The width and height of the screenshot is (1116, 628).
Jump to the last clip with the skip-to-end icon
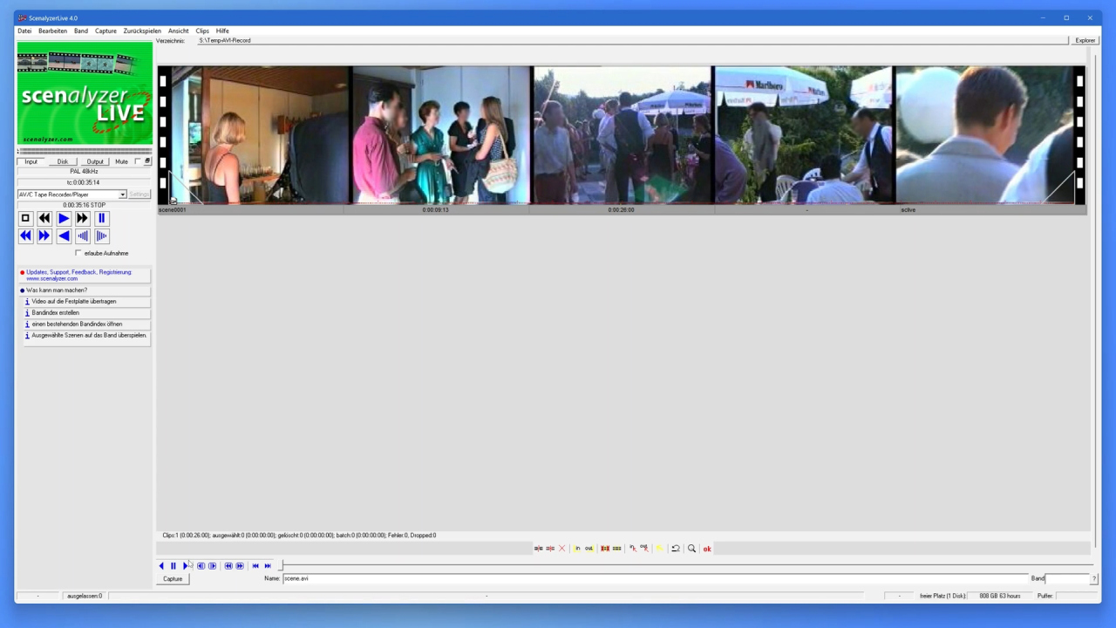(268, 566)
